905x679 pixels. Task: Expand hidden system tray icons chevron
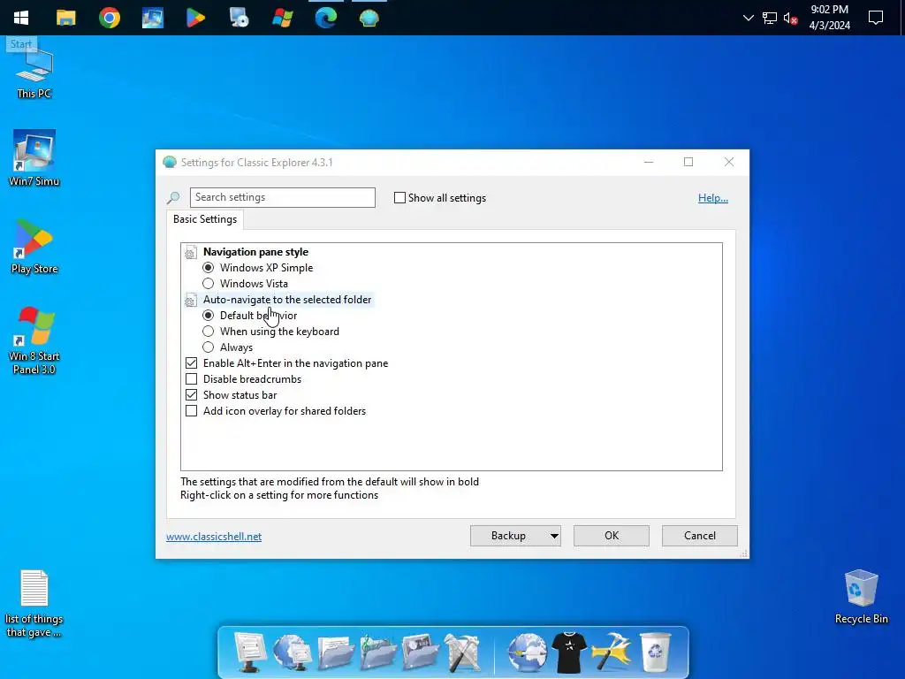[748, 18]
